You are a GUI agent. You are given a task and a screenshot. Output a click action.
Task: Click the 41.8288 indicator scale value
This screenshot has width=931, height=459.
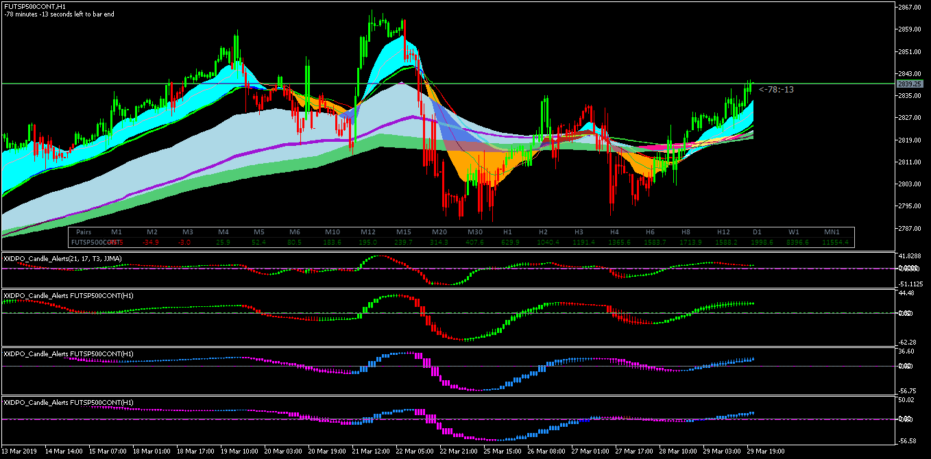tap(911, 256)
